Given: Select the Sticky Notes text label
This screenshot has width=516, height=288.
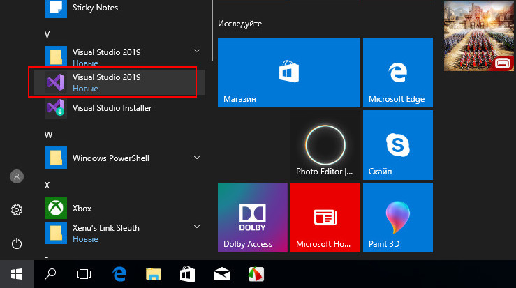Looking at the screenshot, I should click(x=95, y=8).
